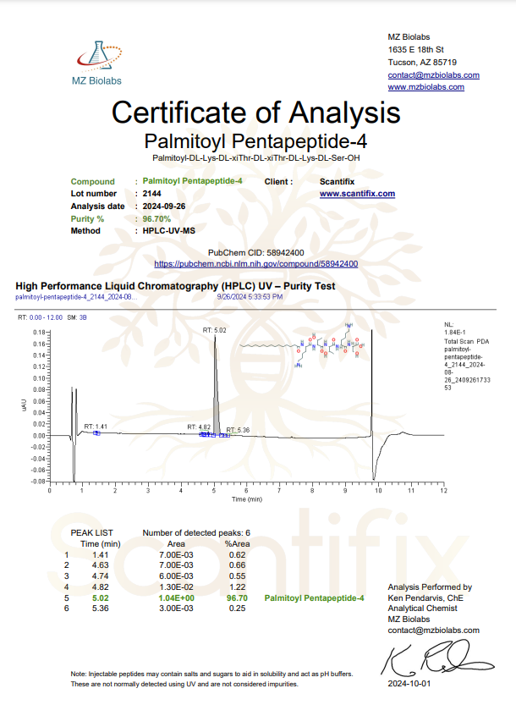Viewport: 516px width, 716px height.
Task: Click the RT: 5.36 peak label
Action: coord(238,431)
